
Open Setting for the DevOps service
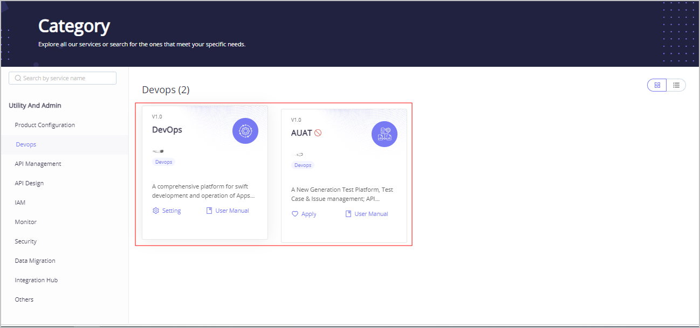pyautogui.click(x=167, y=211)
